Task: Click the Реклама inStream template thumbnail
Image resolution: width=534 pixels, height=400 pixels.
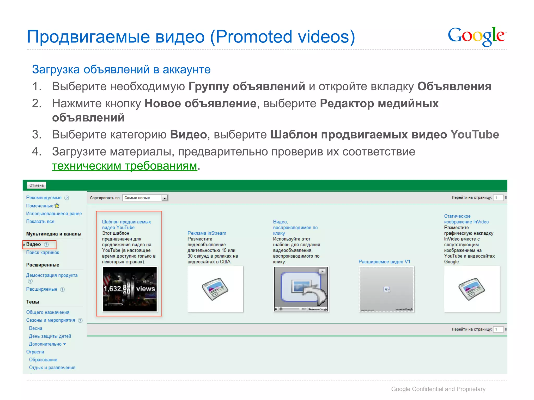Action: [215, 289]
